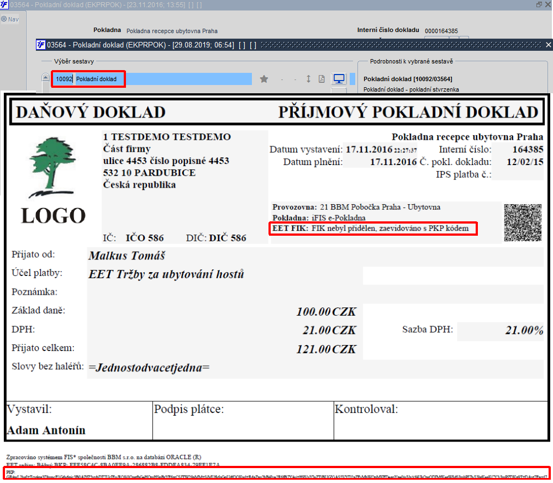
Task: Click the iF icon in the 29.08.2019 dialog title bar
Action: [41, 45]
